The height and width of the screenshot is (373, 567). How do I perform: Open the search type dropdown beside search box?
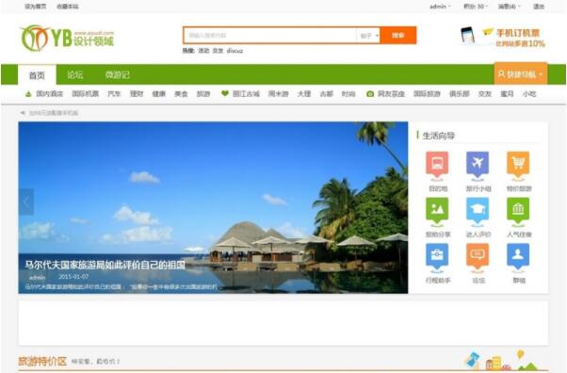tap(368, 36)
